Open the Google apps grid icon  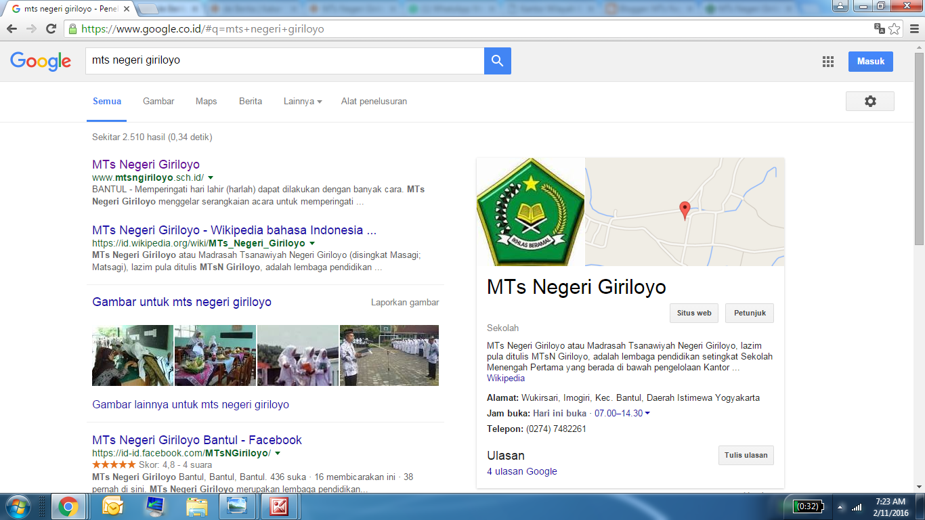pyautogui.click(x=827, y=62)
